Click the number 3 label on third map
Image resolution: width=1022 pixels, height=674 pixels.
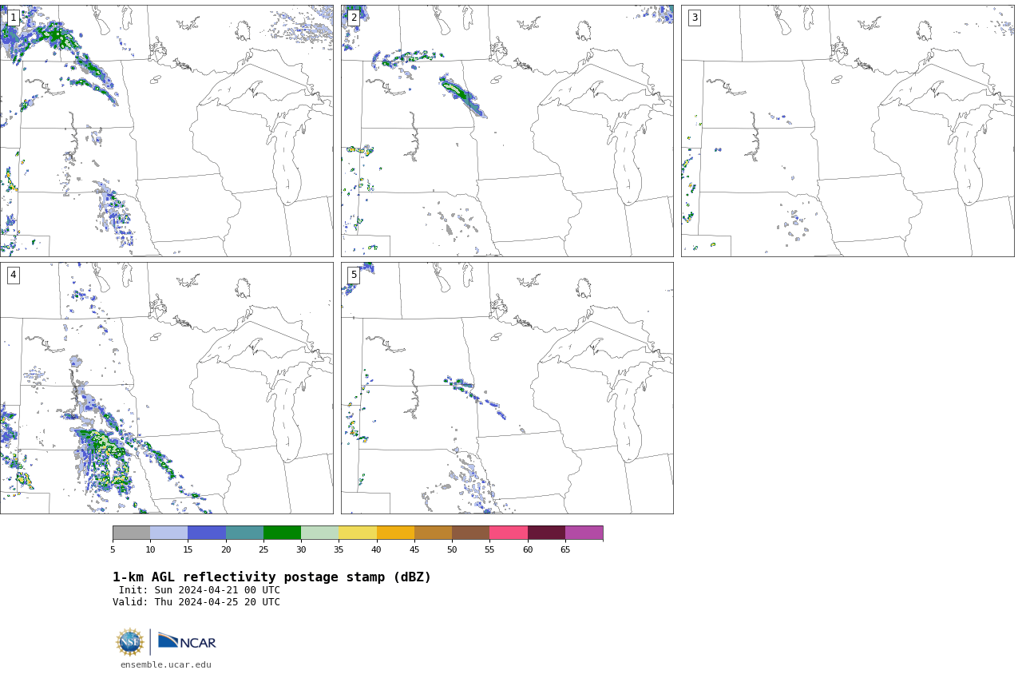pos(694,18)
